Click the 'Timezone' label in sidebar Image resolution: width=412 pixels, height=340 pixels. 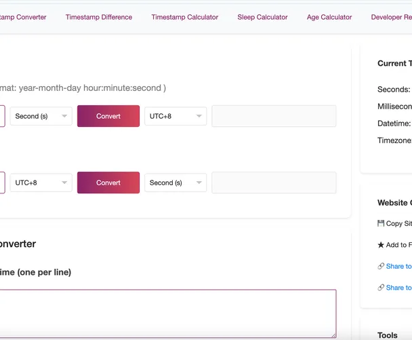coord(394,140)
